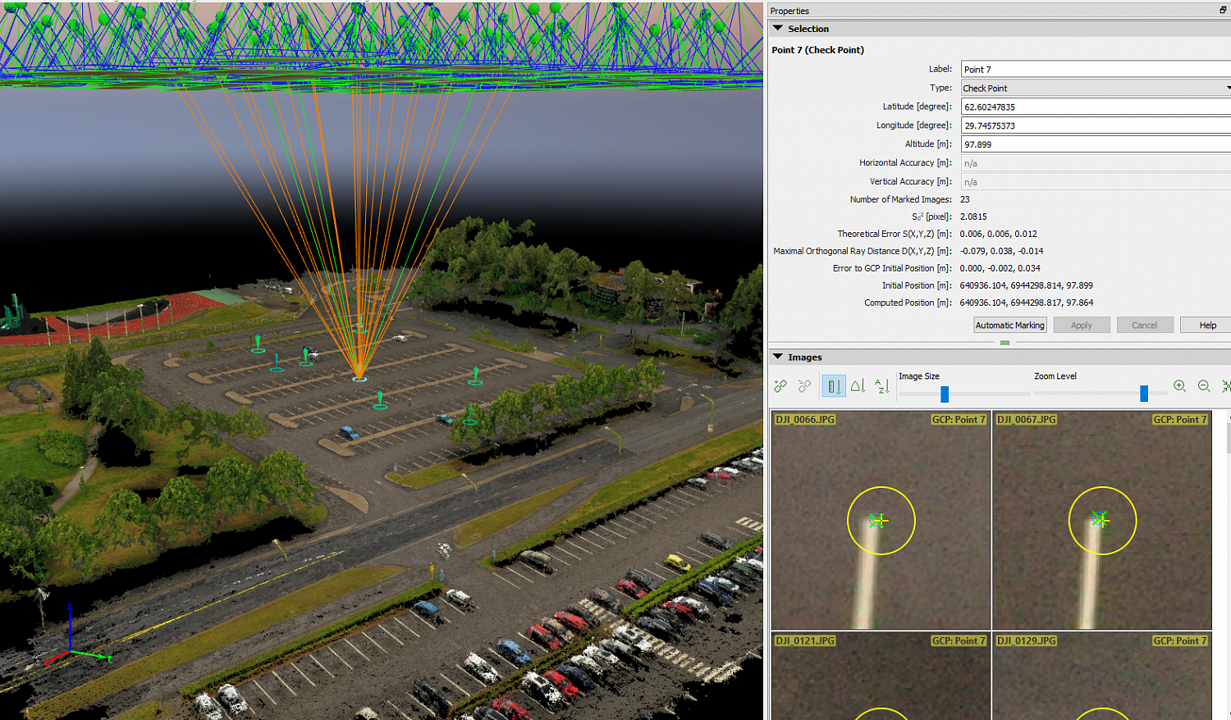The width and height of the screenshot is (1231, 720).
Task: Collapse the Images section
Action: (778, 357)
